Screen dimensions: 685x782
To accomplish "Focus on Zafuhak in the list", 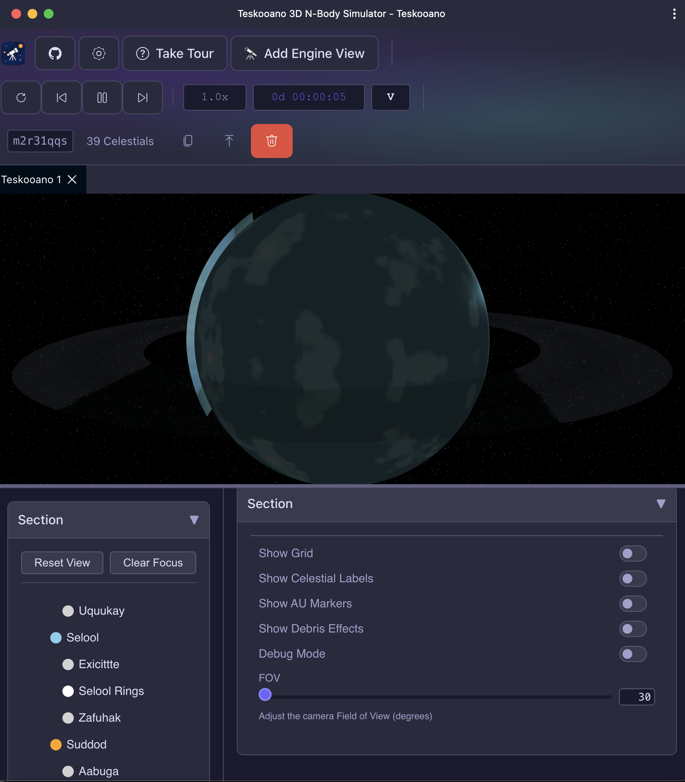I will [92, 718].
